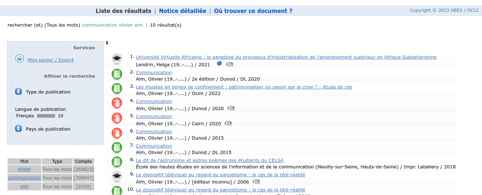Image resolution: width=482 pixels, height=195 pixels.
Task: Open Le dit de l'astronome result
Action: (x=209, y=160)
